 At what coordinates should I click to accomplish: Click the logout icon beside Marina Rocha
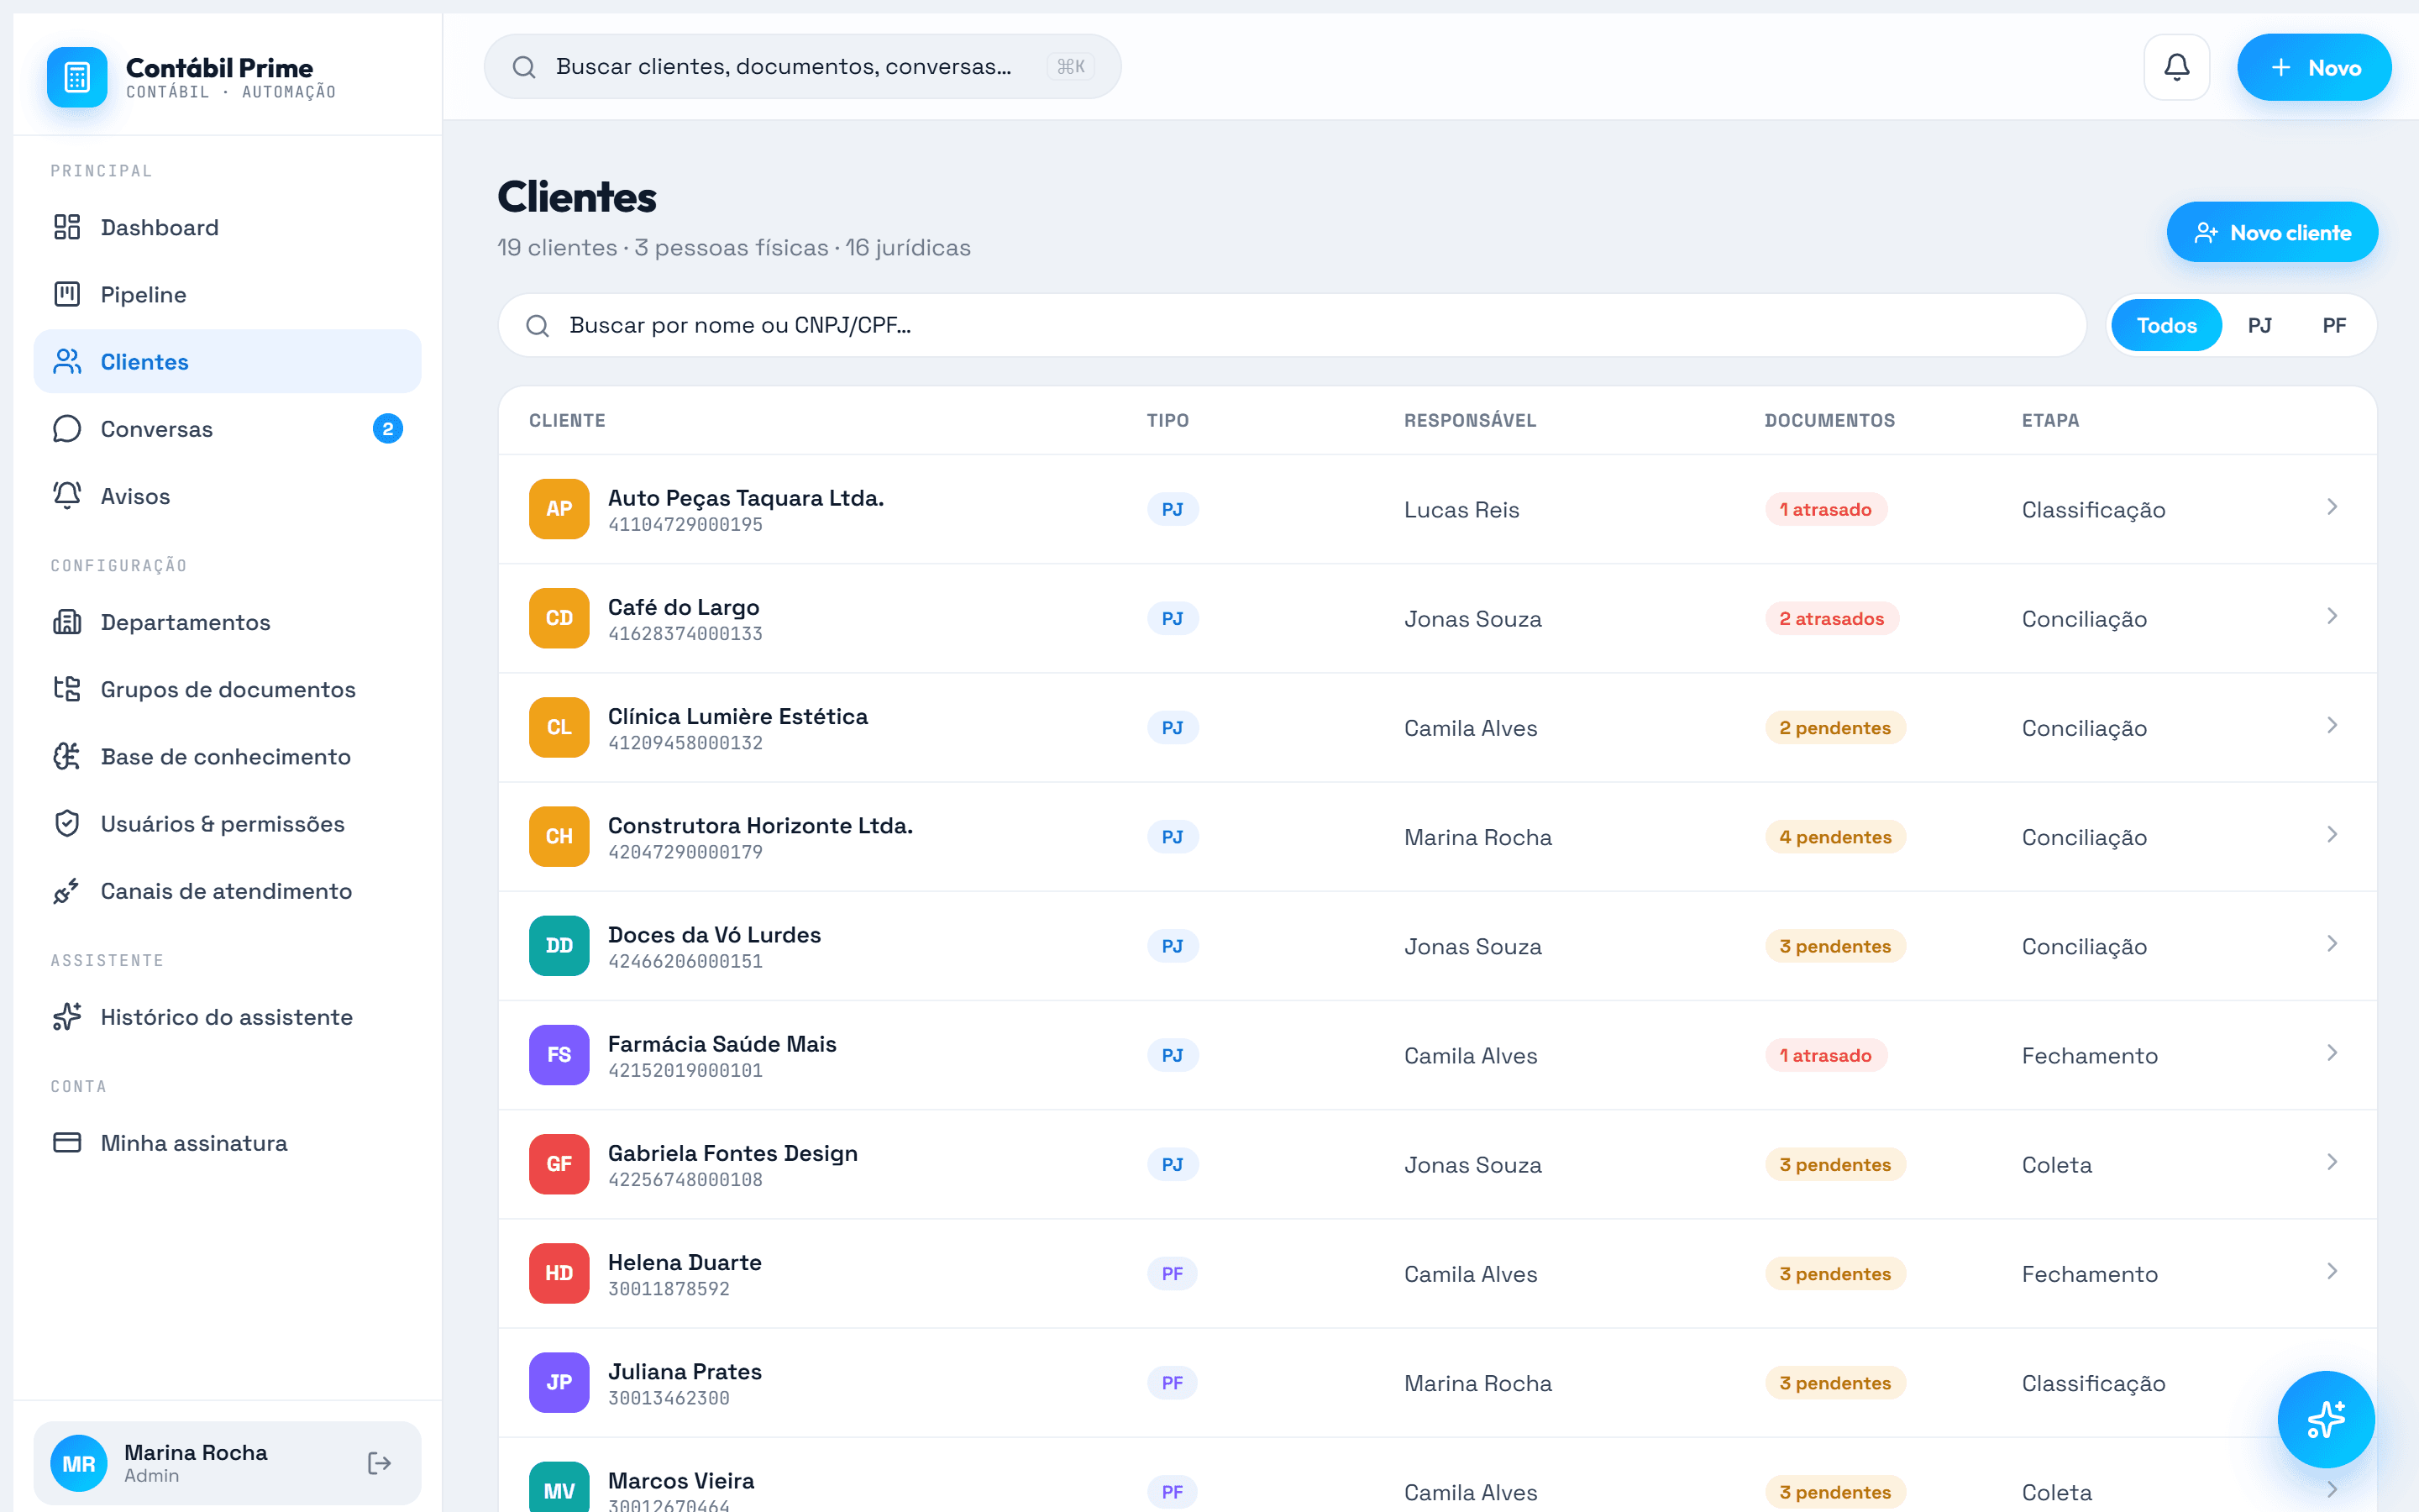(379, 1463)
